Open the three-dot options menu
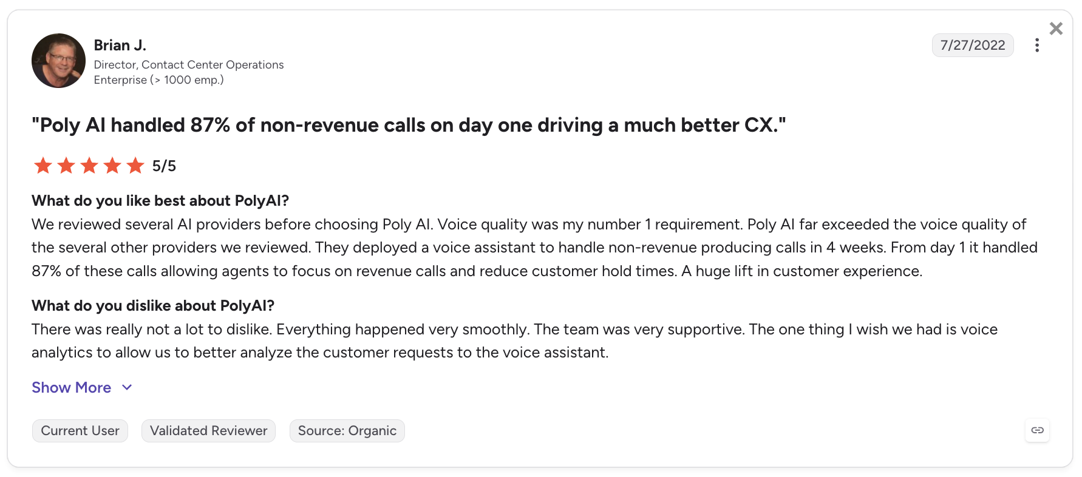The height and width of the screenshot is (477, 1082). (x=1037, y=46)
